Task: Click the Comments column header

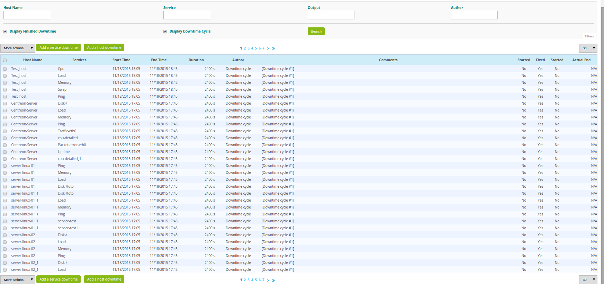Action: 388,60
